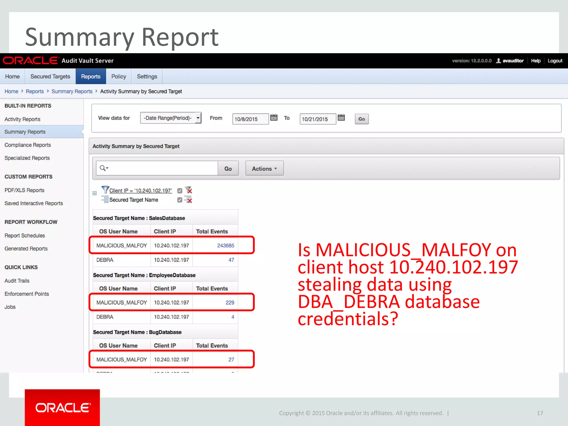Image resolution: width=568 pixels, height=426 pixels.
Task: Open Compliance Reports in the sidebar
Action: [x=28, y=145]
